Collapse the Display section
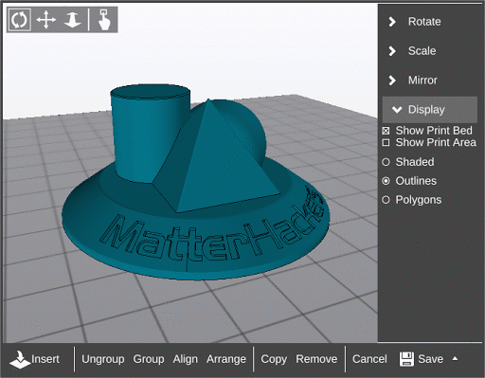Image resolution: width=485 pixels, height=378 pixels. coord(430,110)
